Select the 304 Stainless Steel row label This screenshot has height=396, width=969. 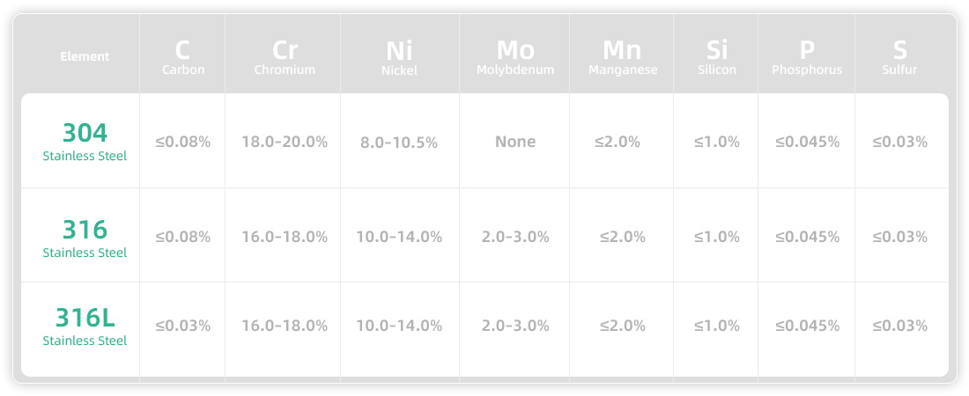pyautogui.click(x=85, y=142)
